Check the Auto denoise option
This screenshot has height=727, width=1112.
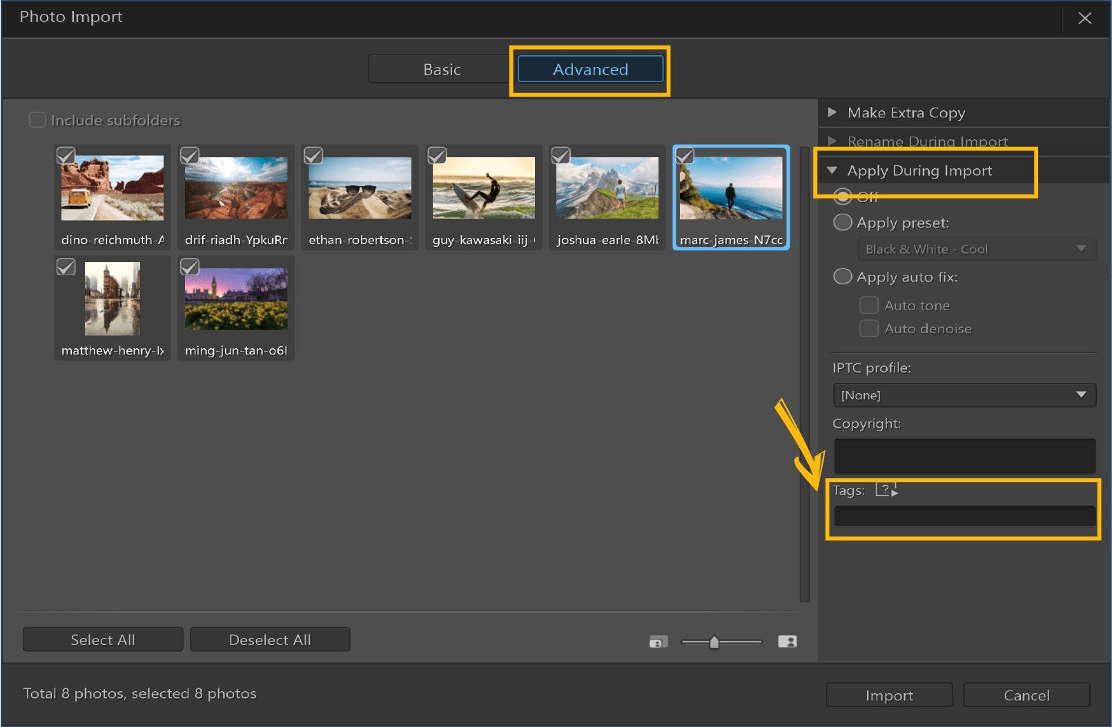coord(869,328)
